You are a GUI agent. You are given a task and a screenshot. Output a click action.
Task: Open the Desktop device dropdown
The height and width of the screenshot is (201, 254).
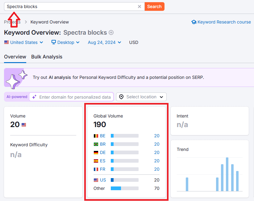click(x=65, y=42)
